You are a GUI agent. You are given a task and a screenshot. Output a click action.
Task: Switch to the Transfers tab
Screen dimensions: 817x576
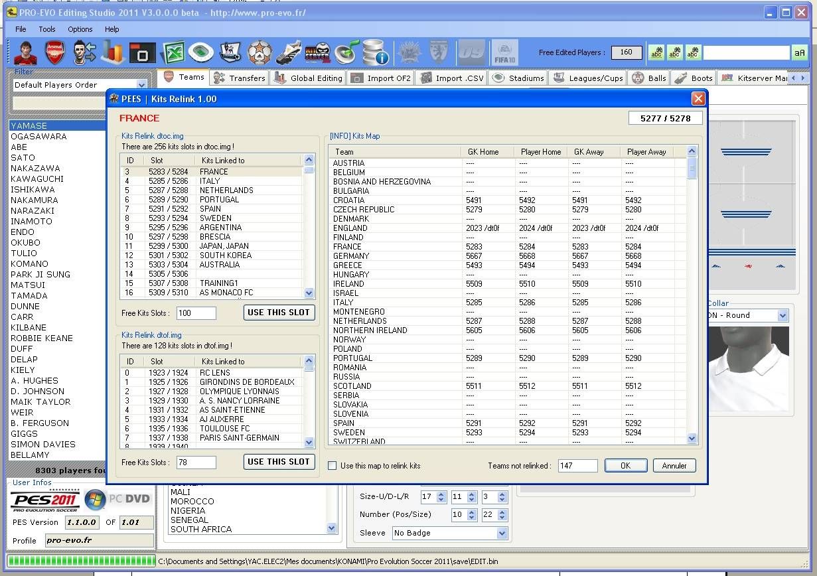(239, 78)
